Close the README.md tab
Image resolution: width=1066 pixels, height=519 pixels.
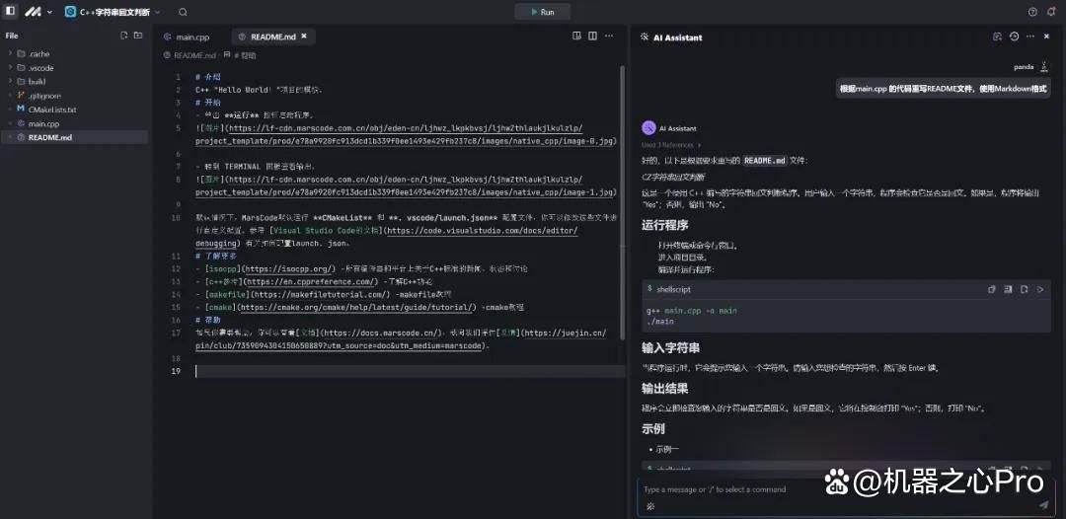(x=304, y=37)
